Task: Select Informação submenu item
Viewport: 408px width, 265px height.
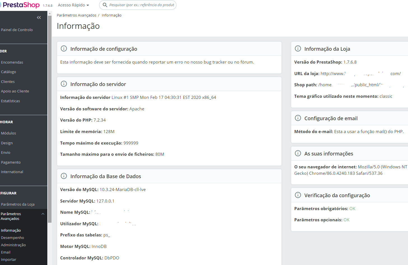Action: 11,230
